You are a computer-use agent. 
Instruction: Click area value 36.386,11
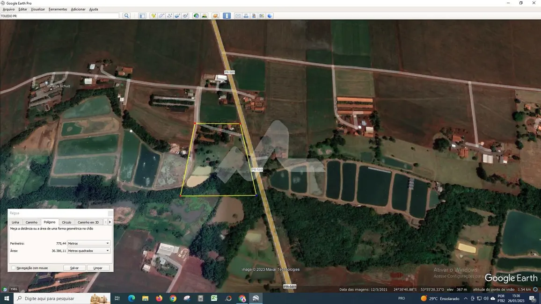58,251
